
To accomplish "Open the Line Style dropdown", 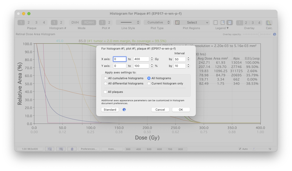I will click(128, 23).
